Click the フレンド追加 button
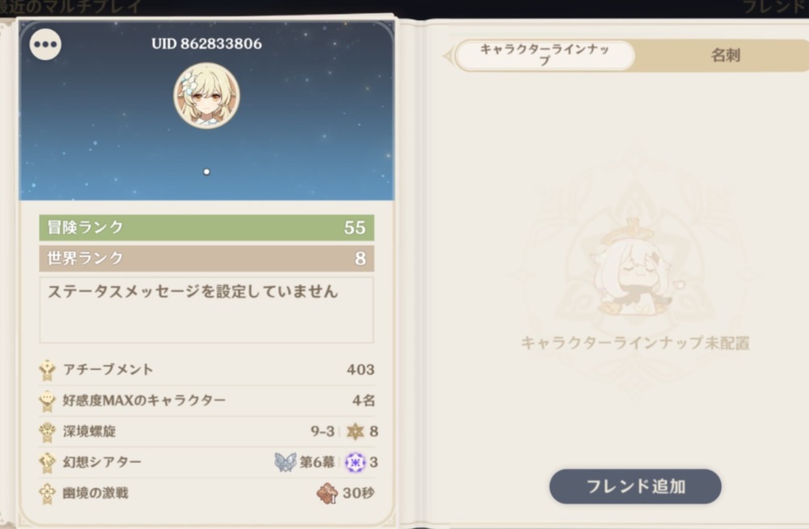 [635, 486]
